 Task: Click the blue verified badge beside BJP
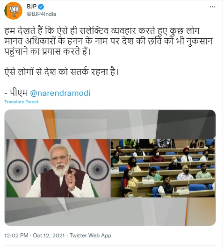[41, 7]
